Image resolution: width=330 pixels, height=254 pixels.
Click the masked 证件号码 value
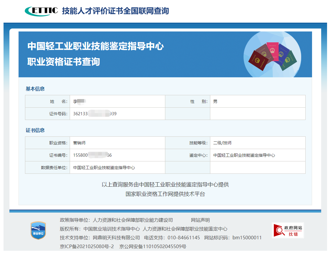click(x=94, y=113)
